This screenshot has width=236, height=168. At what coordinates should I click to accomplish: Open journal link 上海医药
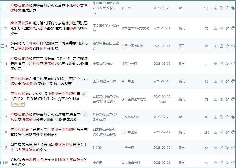point(127,148)
